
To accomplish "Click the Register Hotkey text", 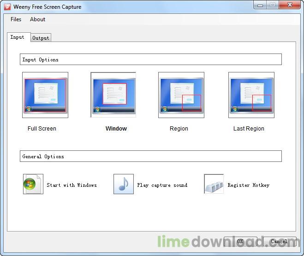I will [249, 185].
